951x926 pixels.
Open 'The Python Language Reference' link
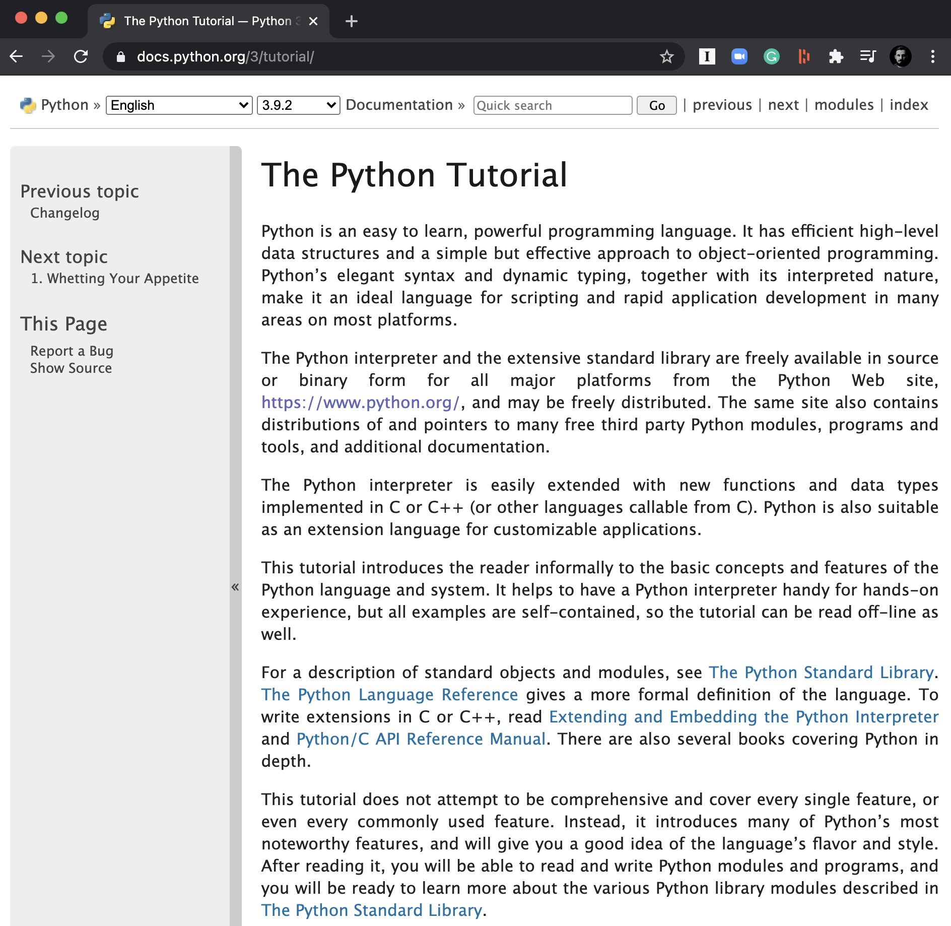(390, 695)
